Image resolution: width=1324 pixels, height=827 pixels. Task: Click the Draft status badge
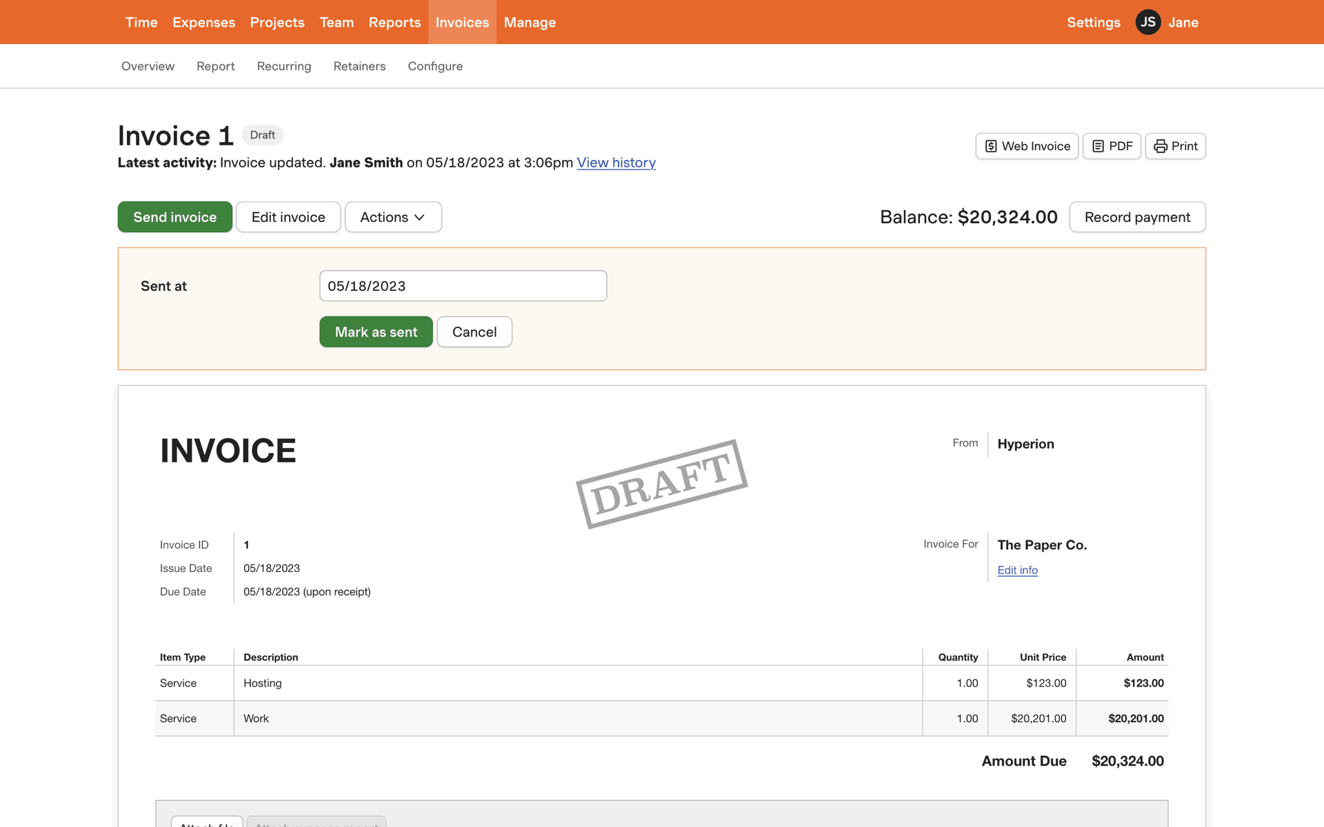[263, 135]
